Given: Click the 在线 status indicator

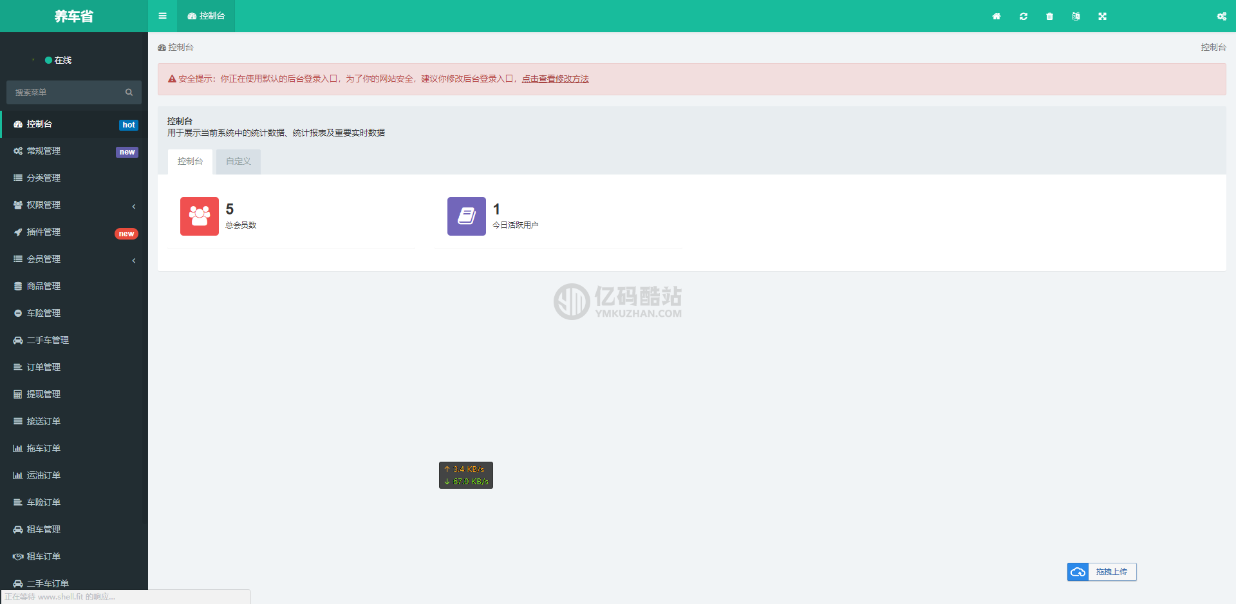Looking at the screenshot, I should 58,61.
